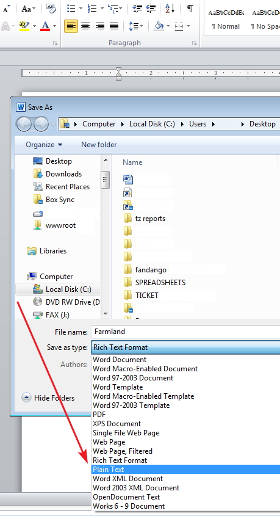Click the Clear Formatting eraser icon
Image resolution: width=280 pixels, height=516 pixels.
tap(51, 8)
